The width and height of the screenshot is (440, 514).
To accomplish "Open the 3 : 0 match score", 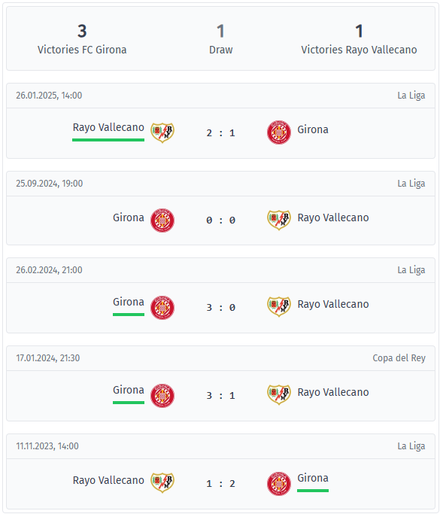I will (x=221, y=308).
